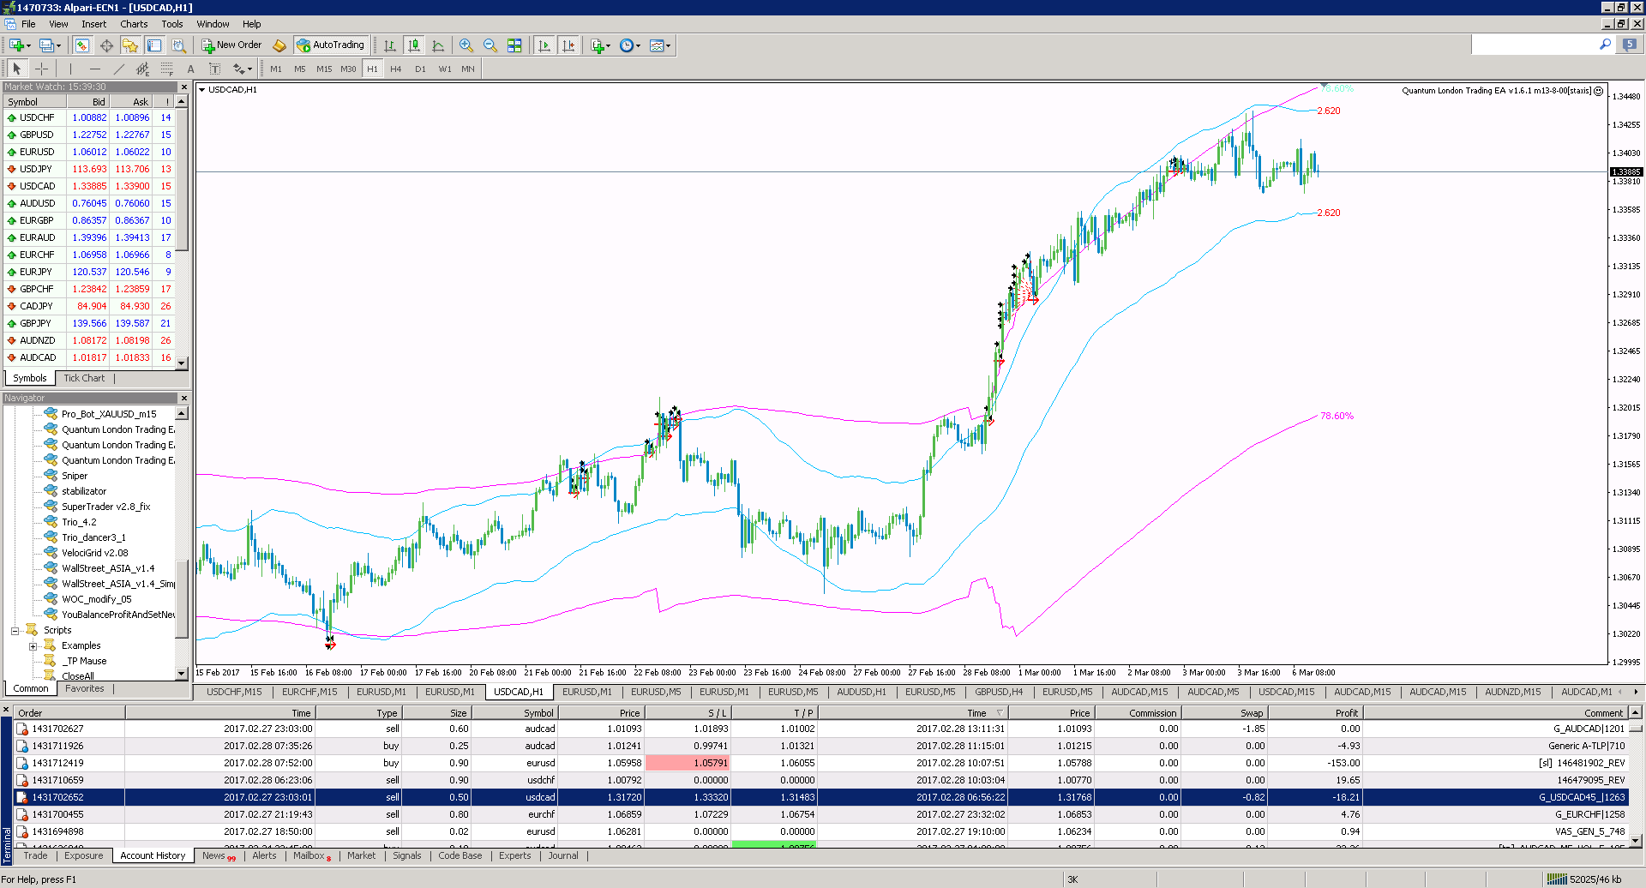Toggle the Navigator folder-star icon
The image size is (1646, 888).
[130, 45]
